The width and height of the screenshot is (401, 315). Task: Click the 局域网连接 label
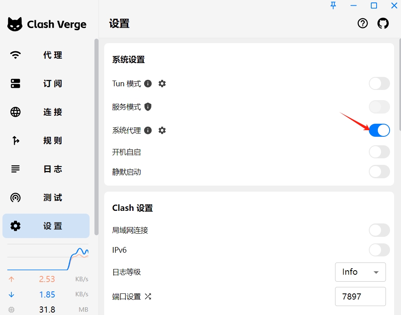pos(130,230)
